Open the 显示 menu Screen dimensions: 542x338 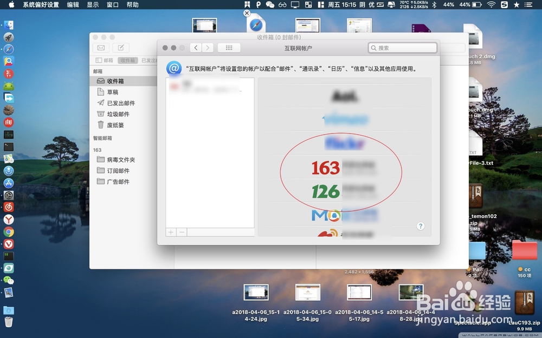(93, 4)
